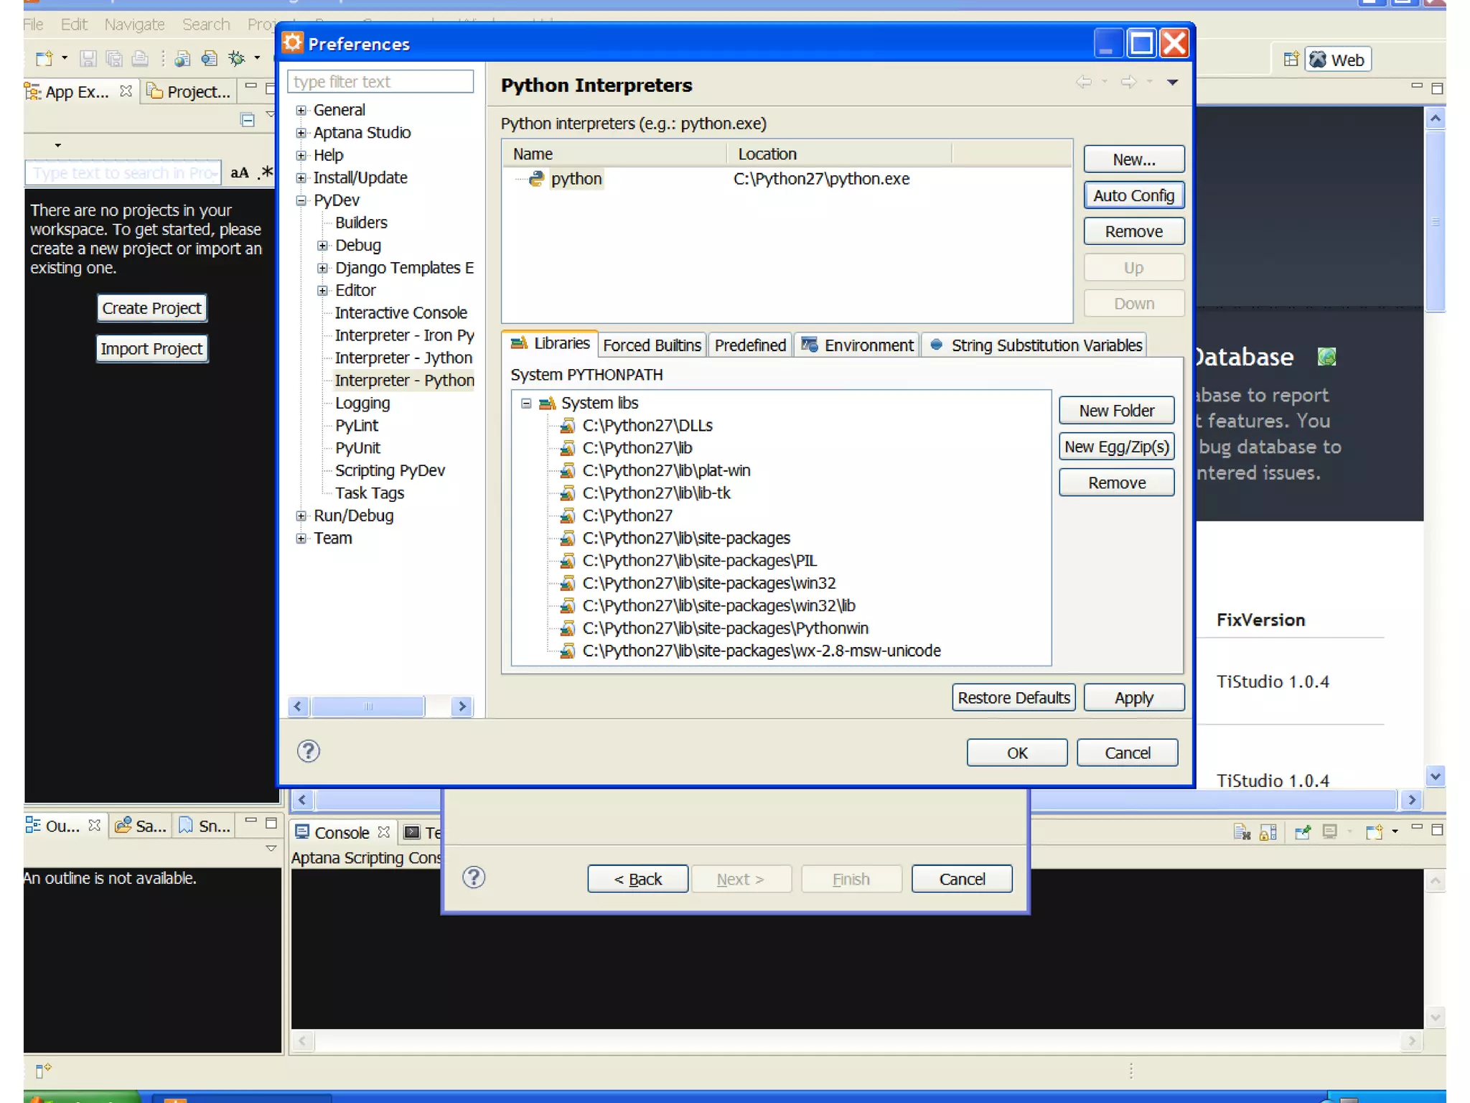The height and width of the screenshot is (1103, 1470).
Task: Click the editor vertical scrollbar down arrow
Action: point(1435,776)
